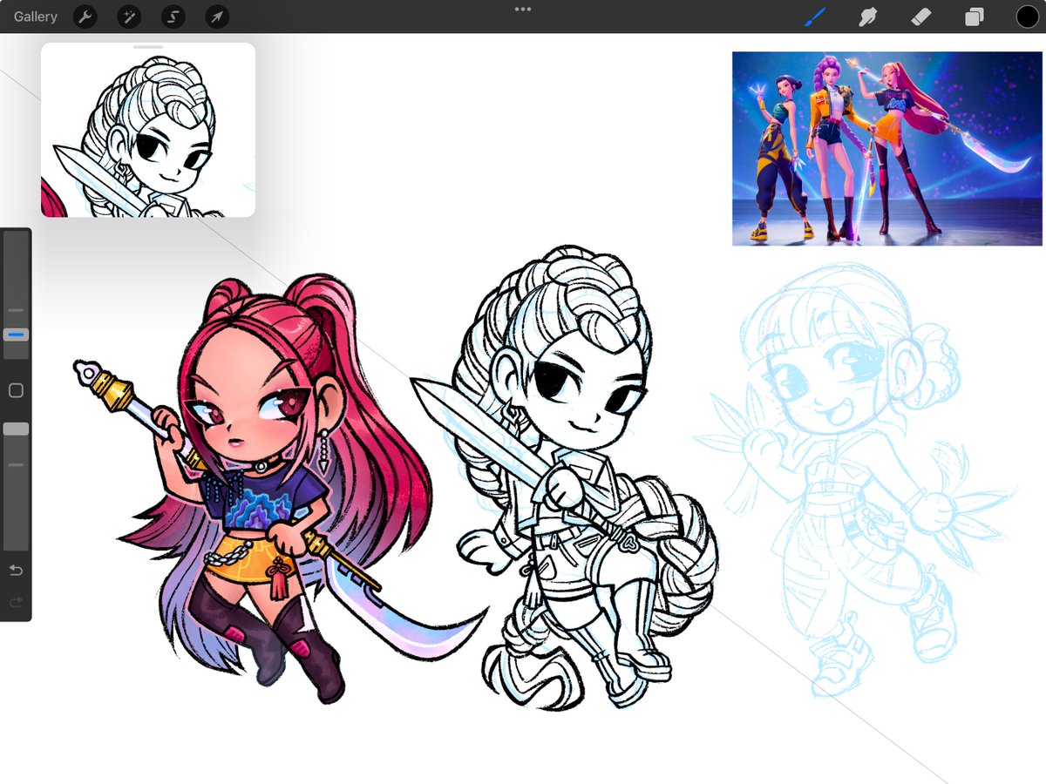Image resolution: width=1046 pixels, height=784 pixels.
Task: Tap the three-character reference image
Action: 886,148
